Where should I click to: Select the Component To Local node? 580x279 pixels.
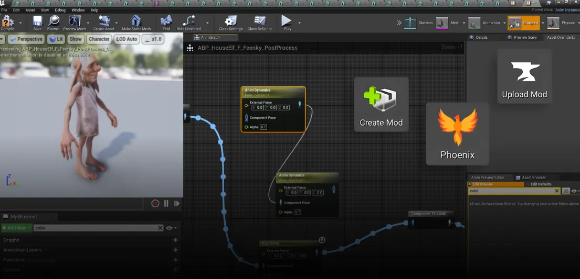431,220
